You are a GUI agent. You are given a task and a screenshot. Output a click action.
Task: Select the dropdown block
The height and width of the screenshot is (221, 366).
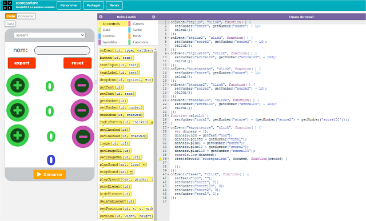point(126,80)
